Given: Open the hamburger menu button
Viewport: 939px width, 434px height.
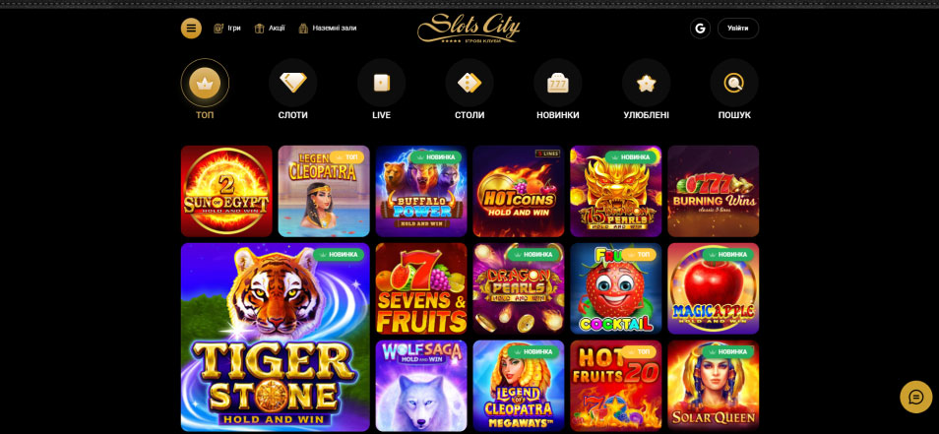Looking at the screenshot, I should 191,29.
